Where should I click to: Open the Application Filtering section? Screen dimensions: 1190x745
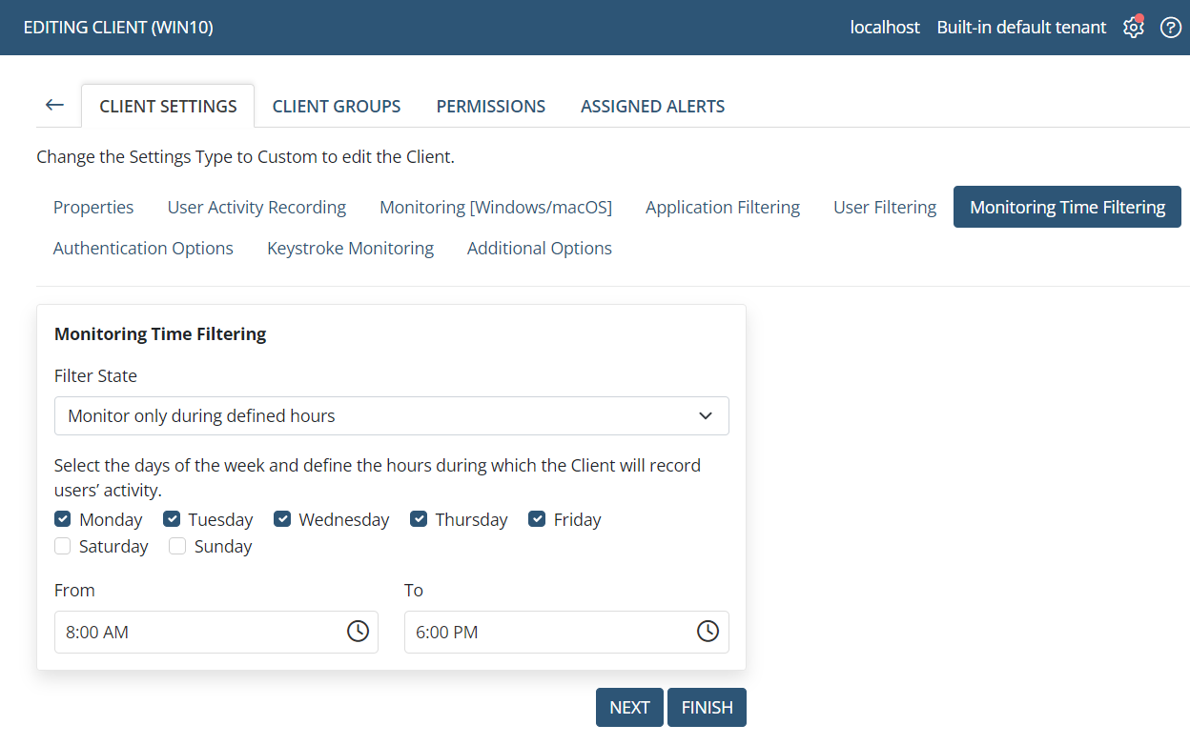coord(722,208)
